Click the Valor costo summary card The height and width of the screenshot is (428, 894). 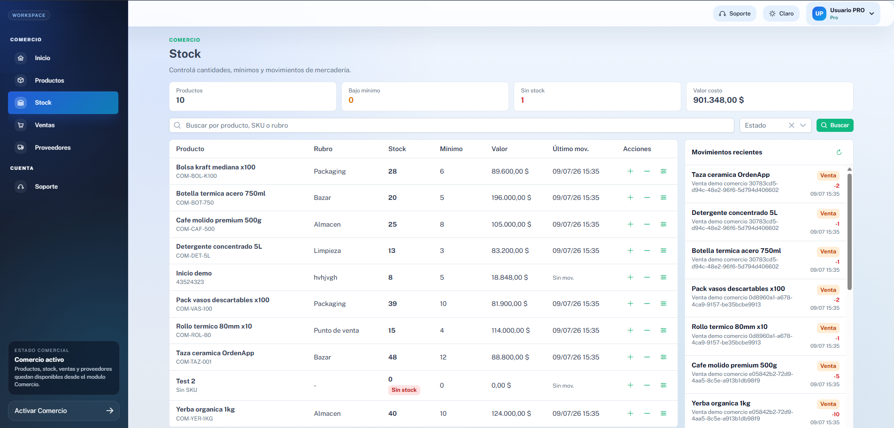pos(770,96)
